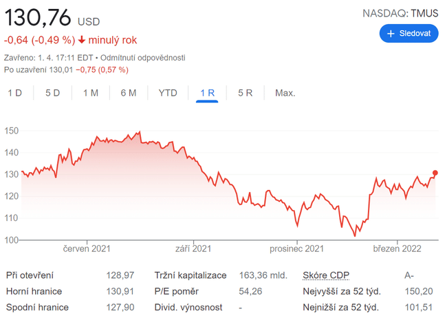The width and height of the screenshot is (447, 318).
Task: Open the 6 M chart range
Action: [x=128, y=93]
